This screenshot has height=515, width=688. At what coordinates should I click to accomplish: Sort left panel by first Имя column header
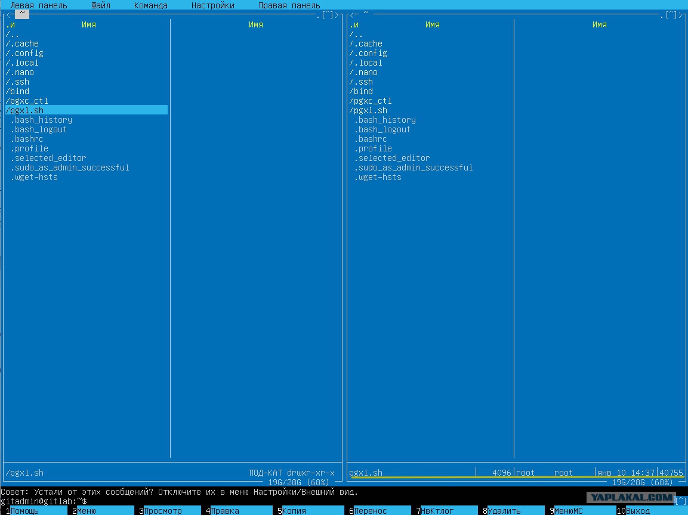89,24
